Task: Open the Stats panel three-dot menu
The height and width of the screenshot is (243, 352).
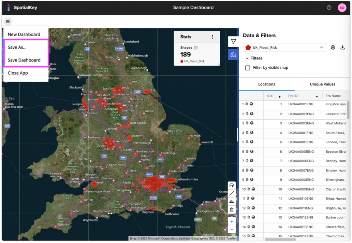Action: click(213, 37)
